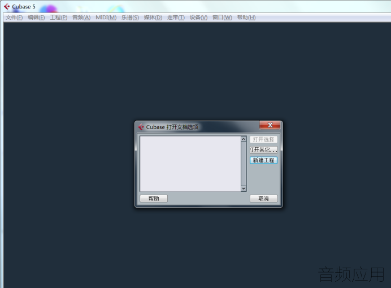391x288 pixels.
Task: Open the 乐谱(S) menu
Action: pos(130,18)
